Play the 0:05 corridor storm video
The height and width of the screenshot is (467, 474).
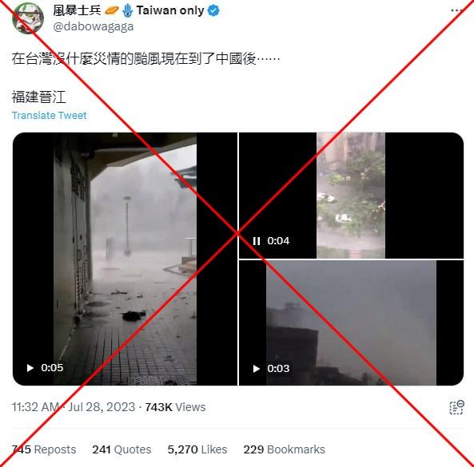pyautogui.click(x=30, y=368)
